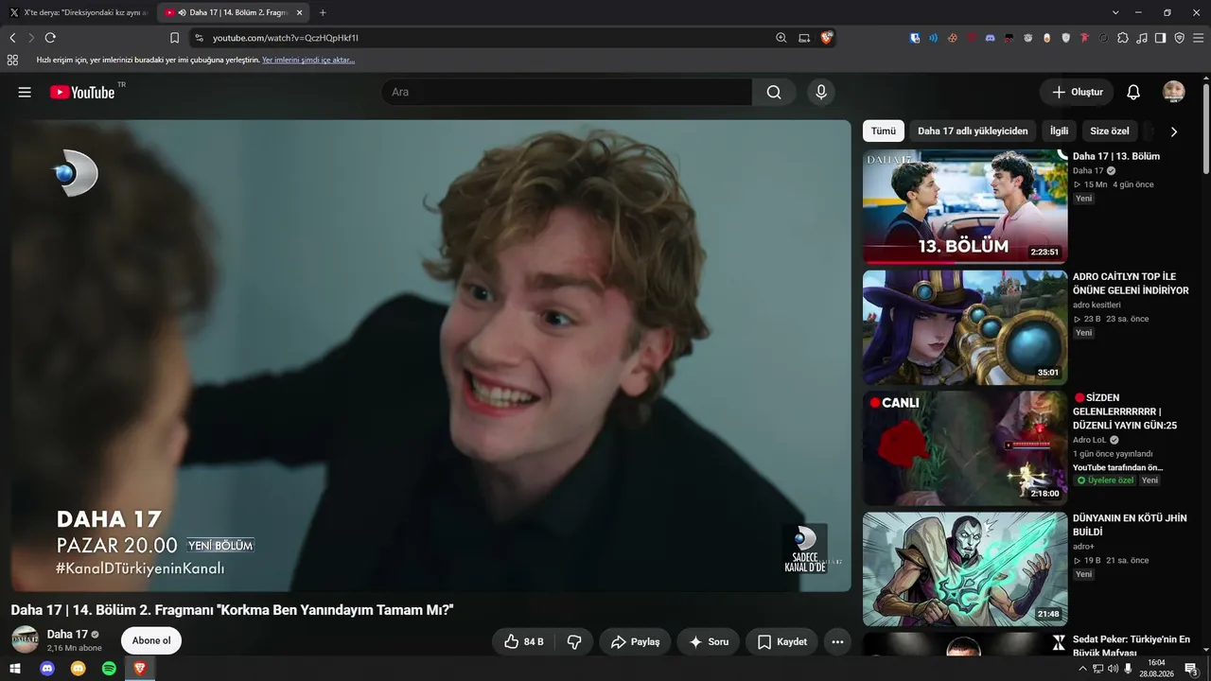Screen dimensions: 1211x681
Task: Focus the YouTube Ara search field
Action: 567,92
